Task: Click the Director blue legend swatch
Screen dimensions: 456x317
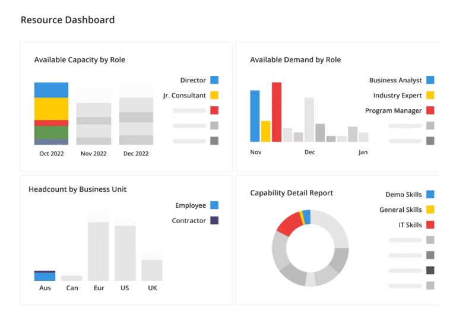Action: click(214, 80)
